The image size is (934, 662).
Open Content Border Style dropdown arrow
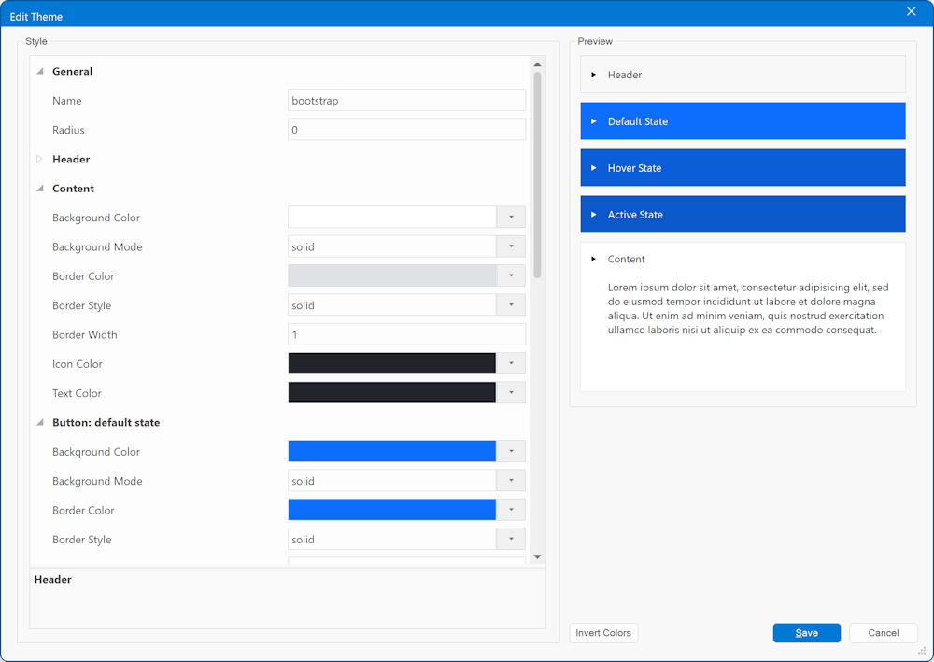[x=511, y=305]
